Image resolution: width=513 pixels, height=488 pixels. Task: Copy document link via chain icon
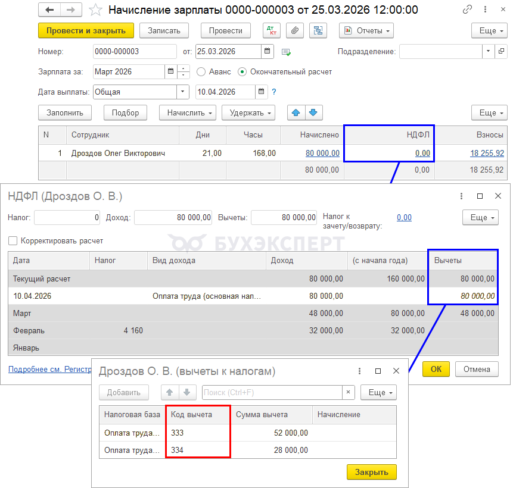pos(469,10)
